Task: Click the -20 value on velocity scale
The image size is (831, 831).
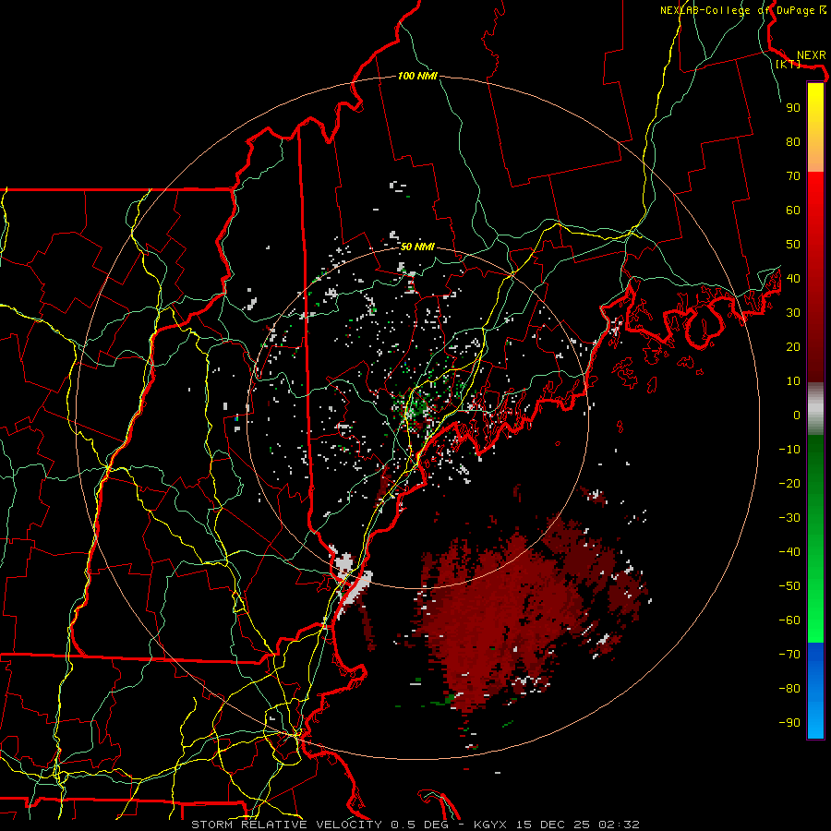Action: [789, 484]
